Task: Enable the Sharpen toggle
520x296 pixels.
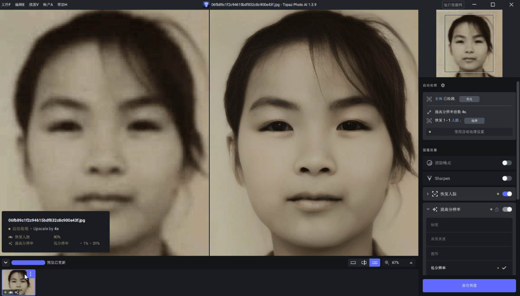Action: click(506, 178)
